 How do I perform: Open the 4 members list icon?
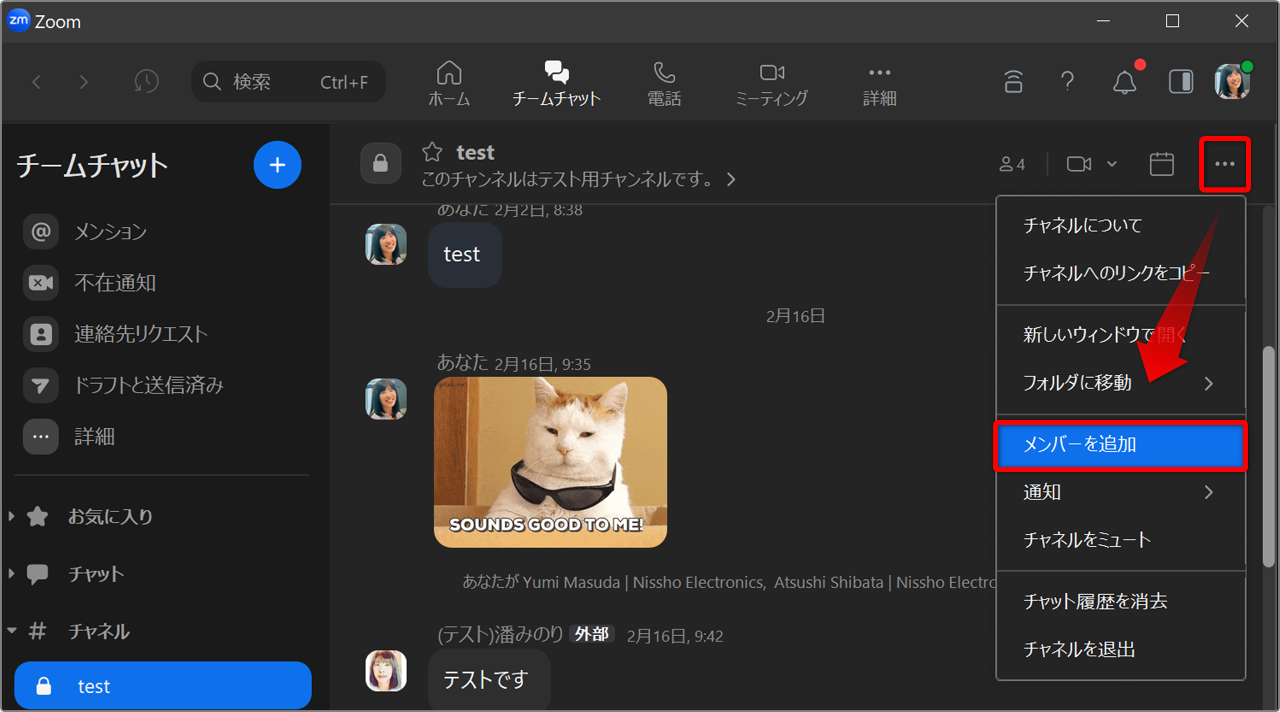[1012, 165]
